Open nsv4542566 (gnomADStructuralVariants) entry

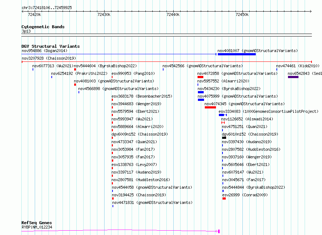203,66
